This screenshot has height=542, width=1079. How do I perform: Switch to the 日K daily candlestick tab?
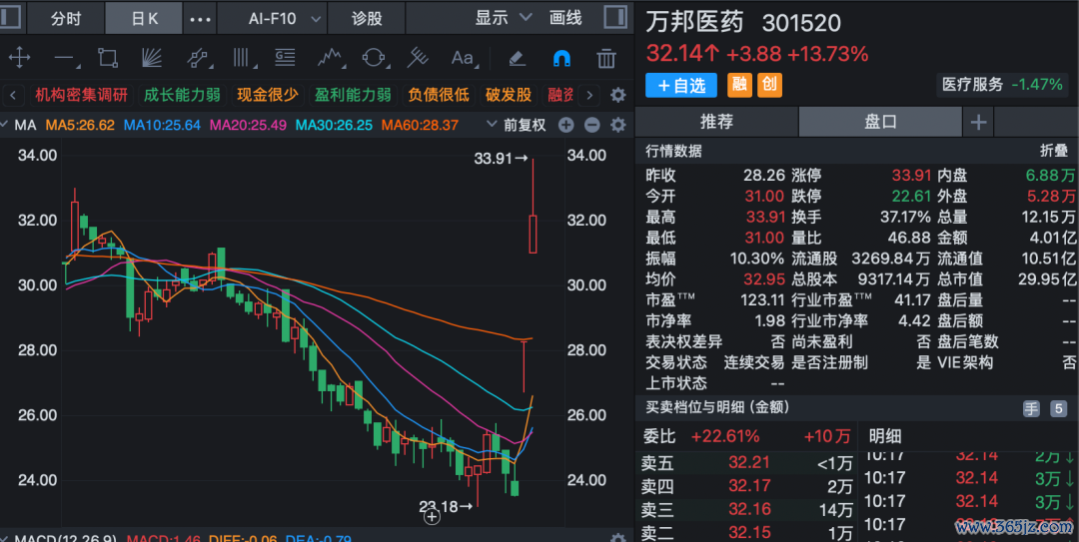[x=144, y=19]
